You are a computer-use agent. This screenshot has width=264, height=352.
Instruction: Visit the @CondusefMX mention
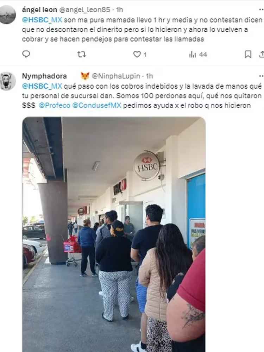coord(97,105)
